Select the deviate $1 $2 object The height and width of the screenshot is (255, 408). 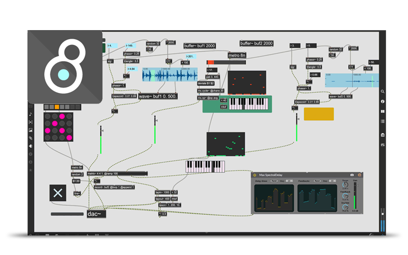(206, 84)
